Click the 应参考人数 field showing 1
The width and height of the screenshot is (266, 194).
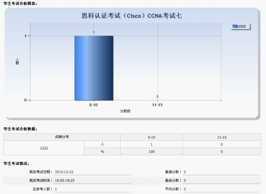(92, 189)
